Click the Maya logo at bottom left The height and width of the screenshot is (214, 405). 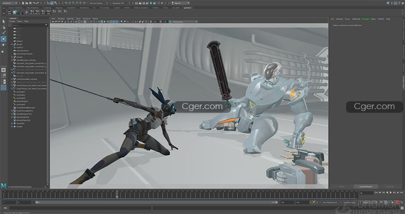pyautogui.click(x=4, y=185)
